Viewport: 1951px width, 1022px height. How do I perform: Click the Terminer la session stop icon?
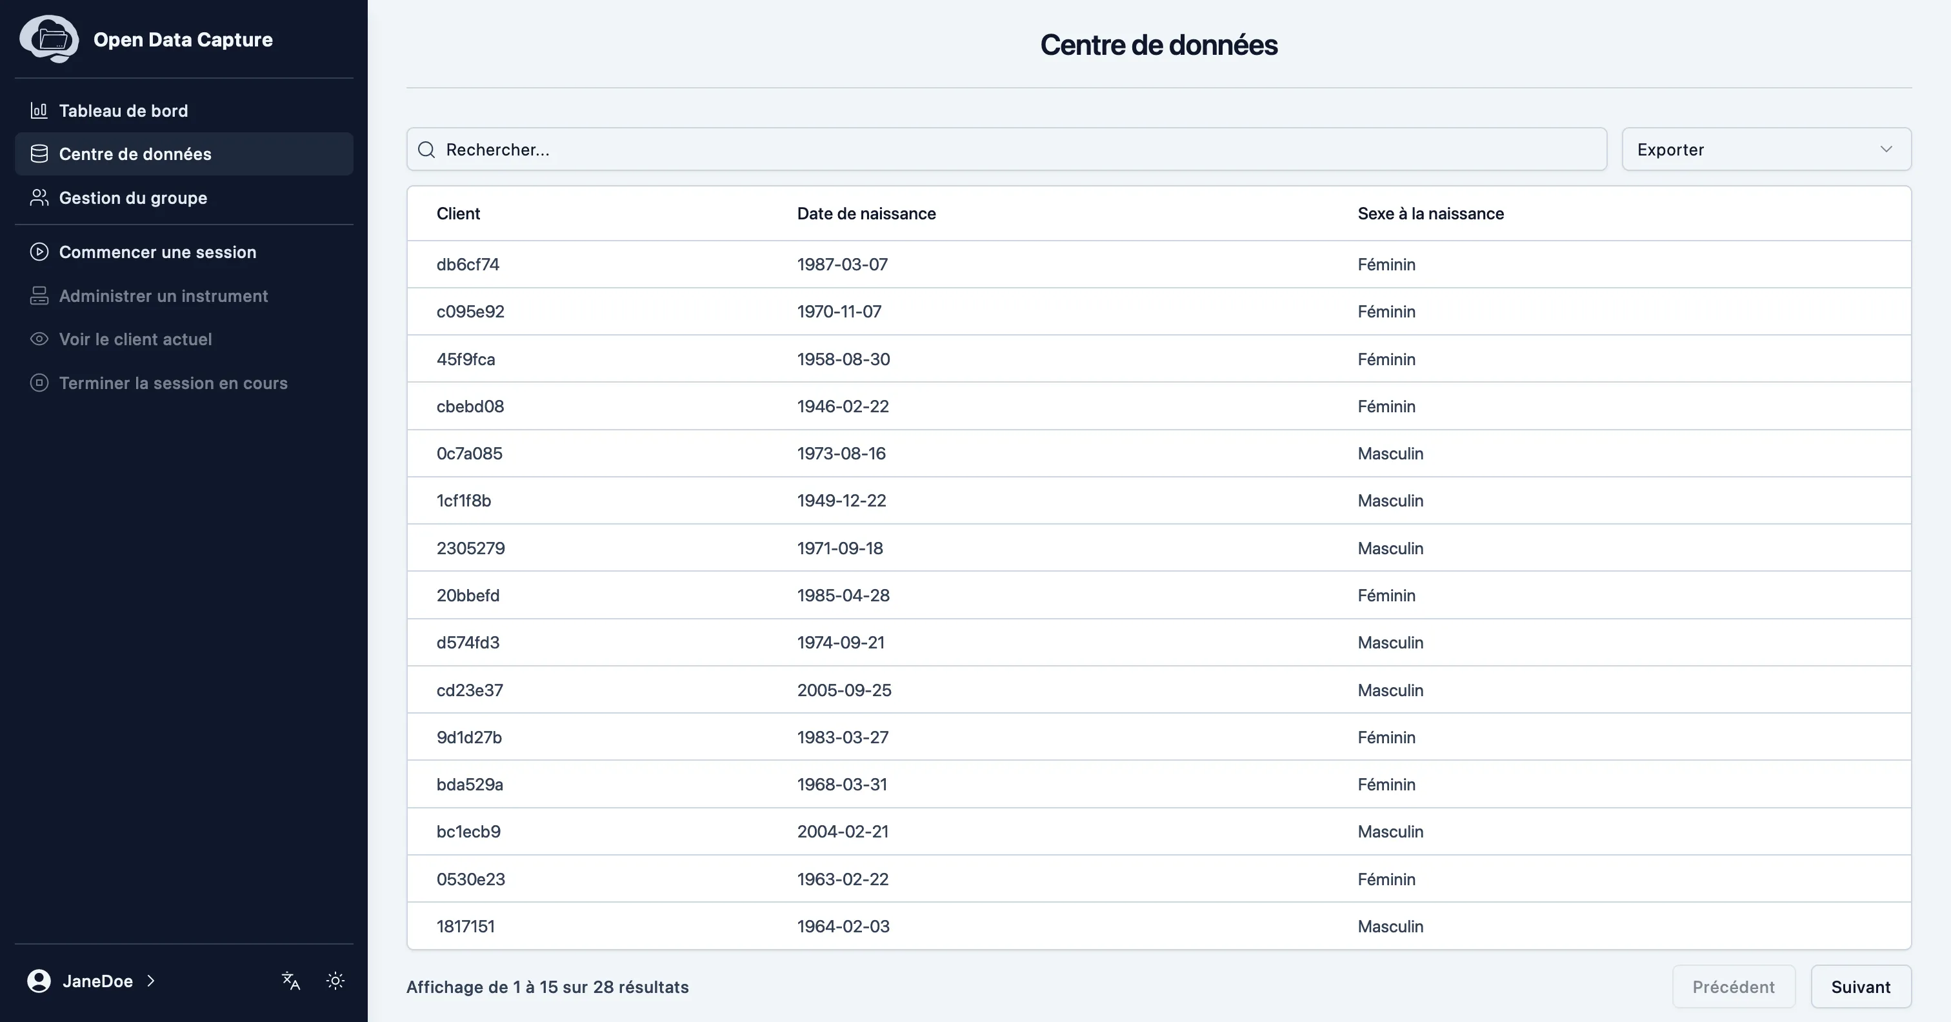(x=39, y=383)
